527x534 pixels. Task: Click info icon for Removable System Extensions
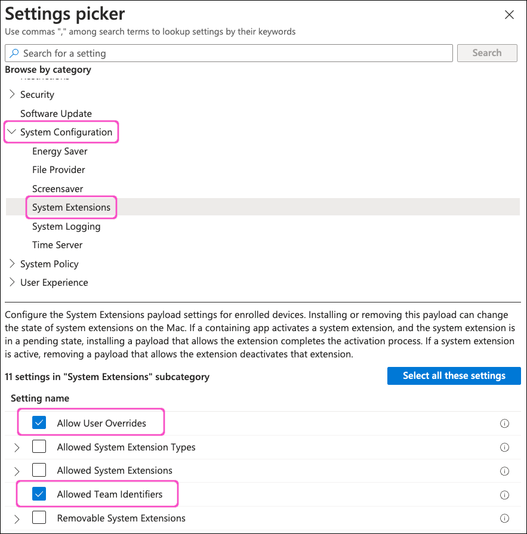point(504,518)
